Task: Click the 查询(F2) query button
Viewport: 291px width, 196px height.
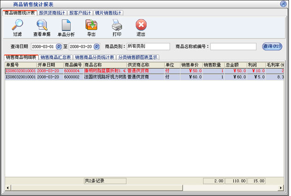Action: (x=272, y=46)
